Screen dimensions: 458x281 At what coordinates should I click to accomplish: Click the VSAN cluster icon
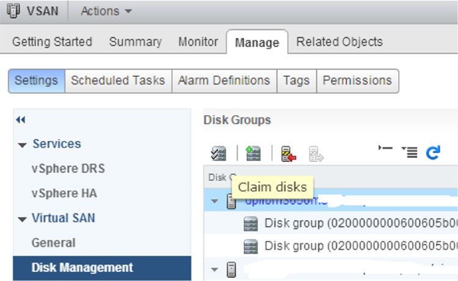pos(13,11)
